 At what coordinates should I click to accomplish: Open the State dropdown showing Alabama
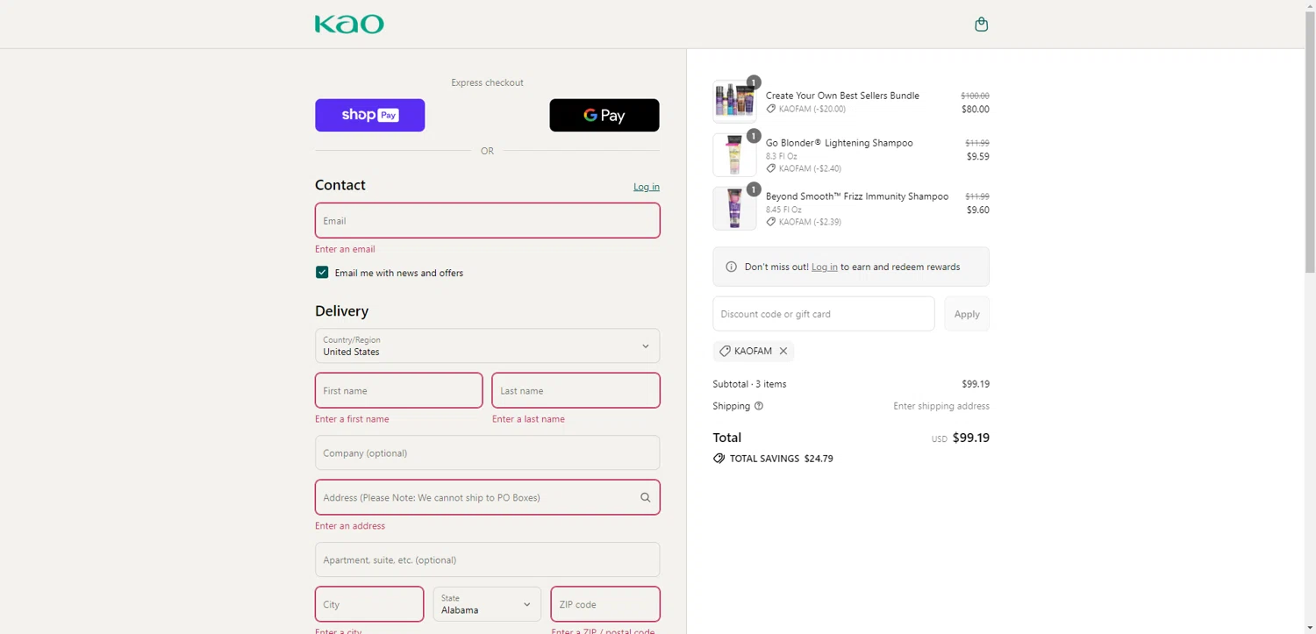click(x=487, y=604)
